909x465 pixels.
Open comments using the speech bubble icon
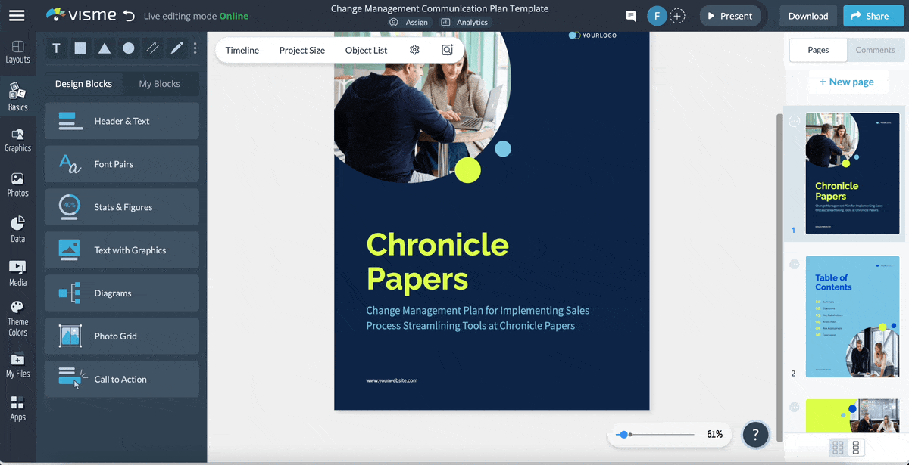[x=630, y=15]
